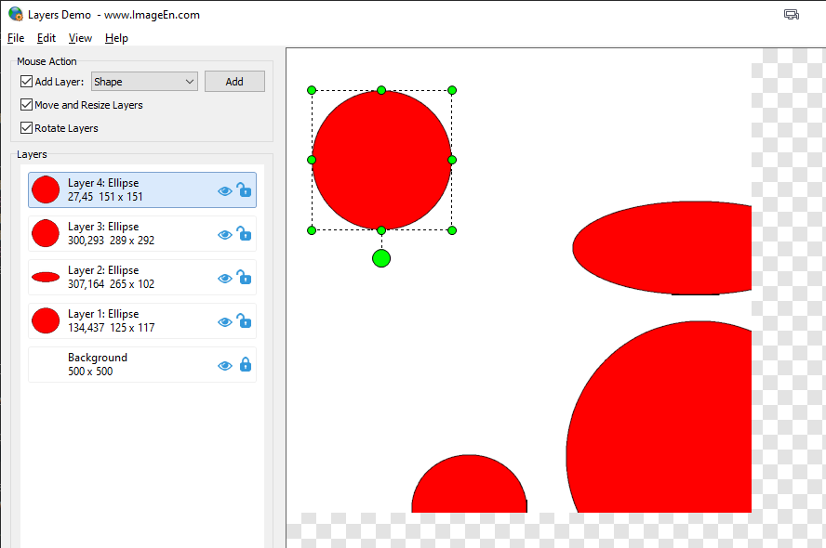Unlock the Background layer padlock icon
This screenshot has width=826, height=548.
coord(246,364)
